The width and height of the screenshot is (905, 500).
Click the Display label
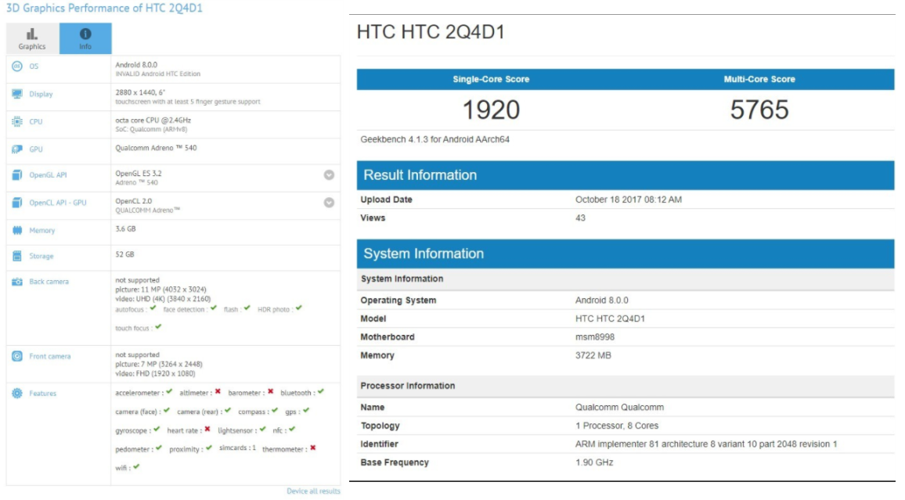41,94
